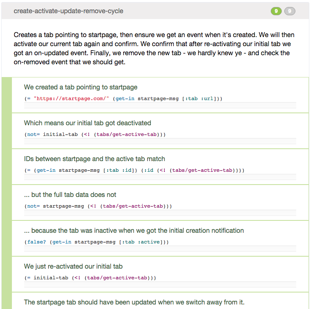This screenshot has height=309, width=311.
Task: Click the result bar under the first code line
Action: (x=160, y=105)
